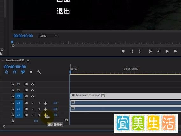The image size is (181, 136).
Task: Click the program monitor timecode 00:00:00:00
Action: click(23, 36)
